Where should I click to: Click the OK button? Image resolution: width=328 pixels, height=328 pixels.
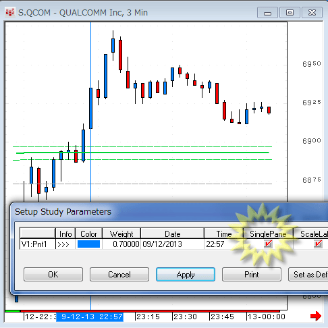[53, 275]
